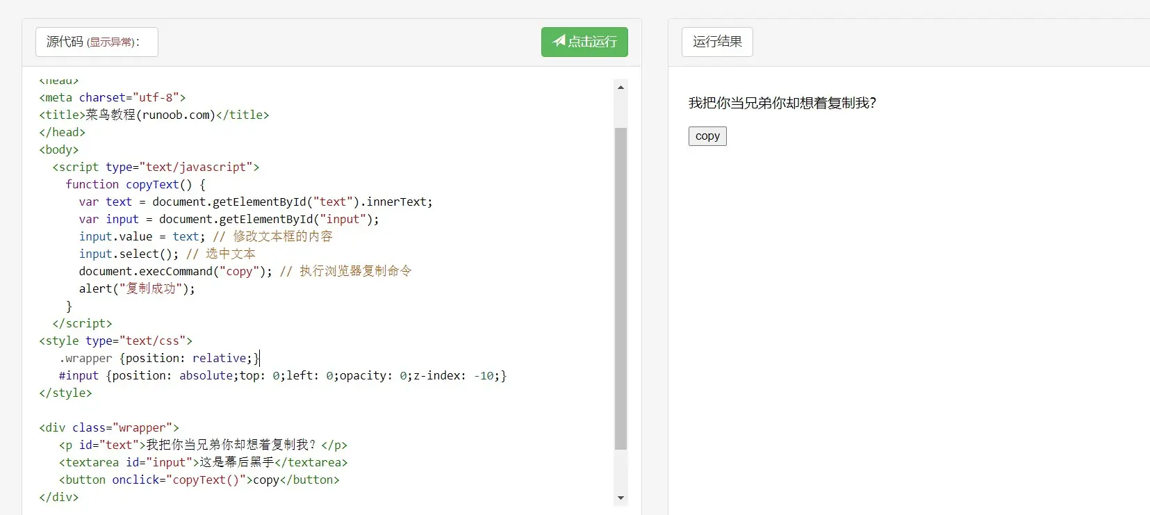Click the <style type="text/css"> line
The width and height of the screenshot is (1150, 515).
point(116,341)
